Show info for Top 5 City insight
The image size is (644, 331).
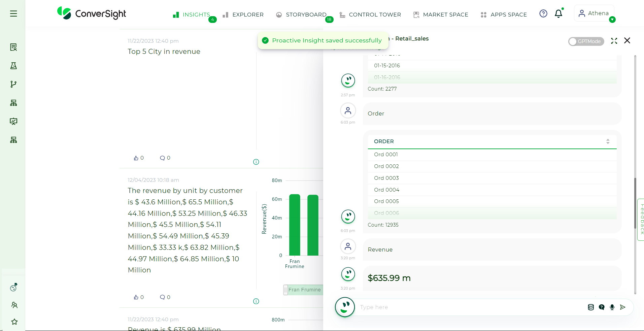tap(256, 162)
